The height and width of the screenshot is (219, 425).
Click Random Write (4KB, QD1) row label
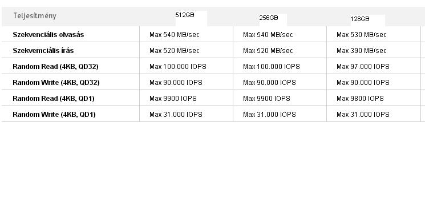[x=54, y=115]
